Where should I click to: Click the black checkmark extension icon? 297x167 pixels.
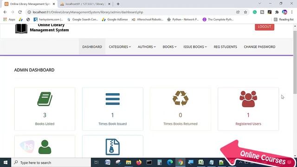coord(270,12)
